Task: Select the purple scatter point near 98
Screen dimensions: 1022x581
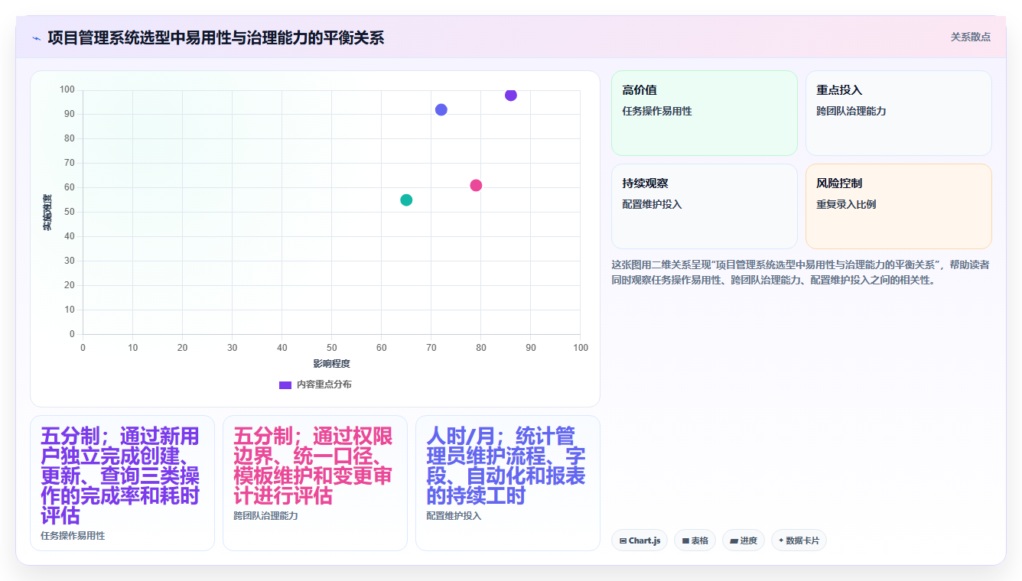Action: pyautogui.click(x=511, y=95)
